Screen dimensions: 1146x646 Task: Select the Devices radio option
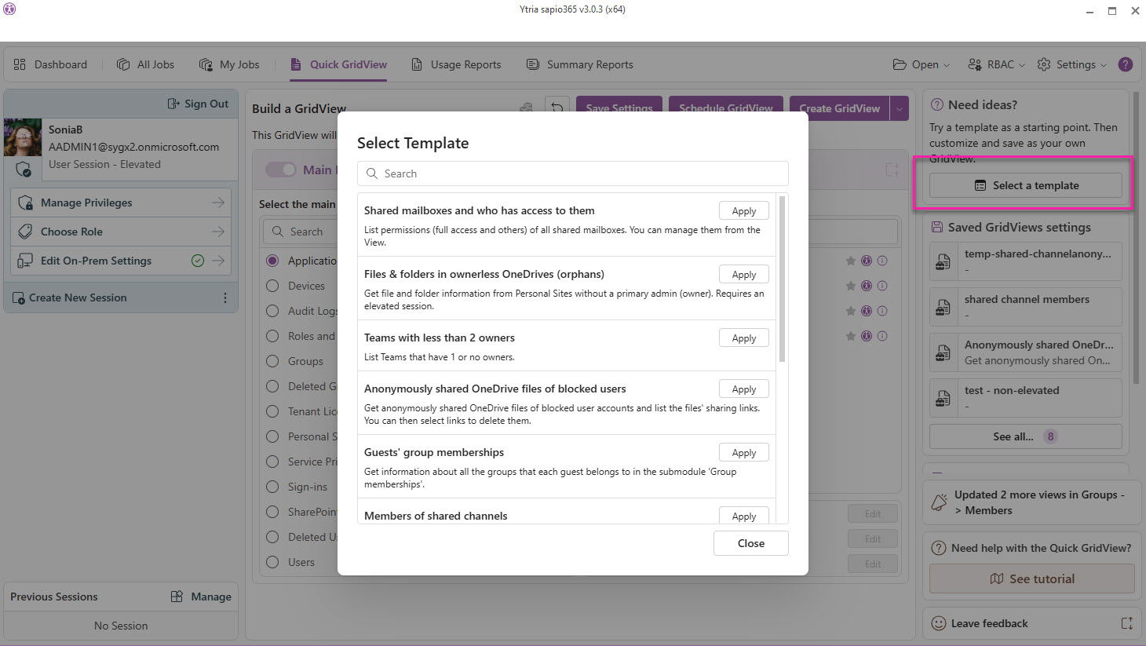coord(272,286)
